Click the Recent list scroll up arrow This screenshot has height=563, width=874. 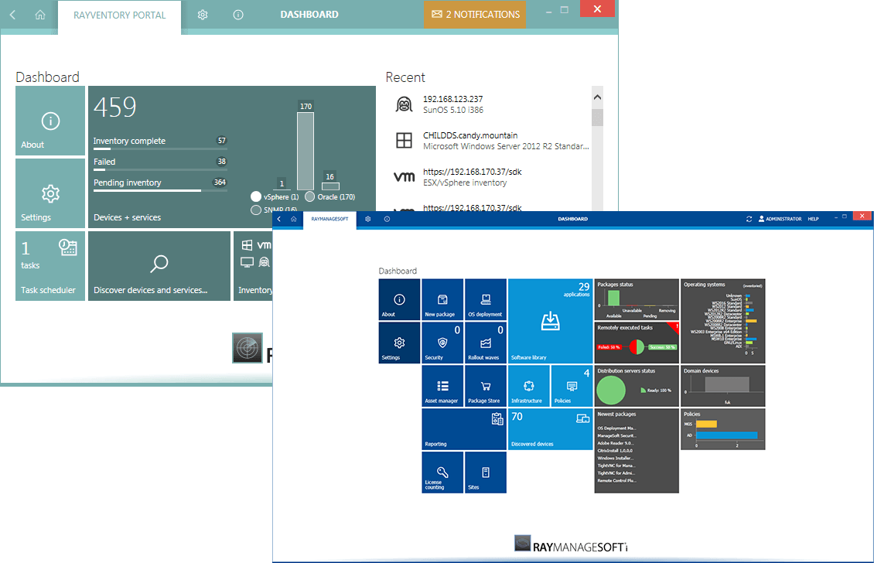click(598, 97)
